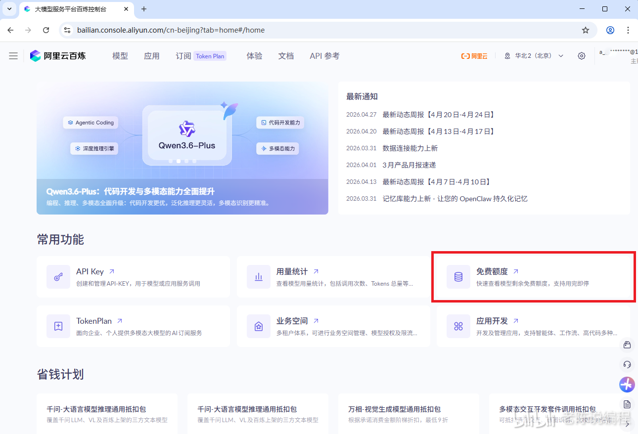
Task: Expand the 华北2（北京） region dropdown
Action: 534,56
